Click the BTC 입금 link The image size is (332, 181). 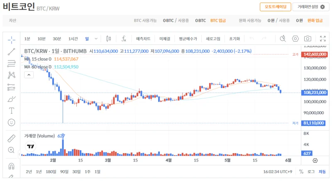click(x=218, y=20)
